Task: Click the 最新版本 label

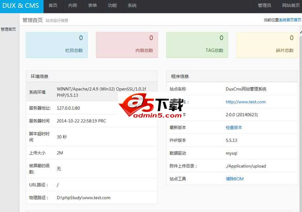Action: pyautogui.click(x=177, y=128)
